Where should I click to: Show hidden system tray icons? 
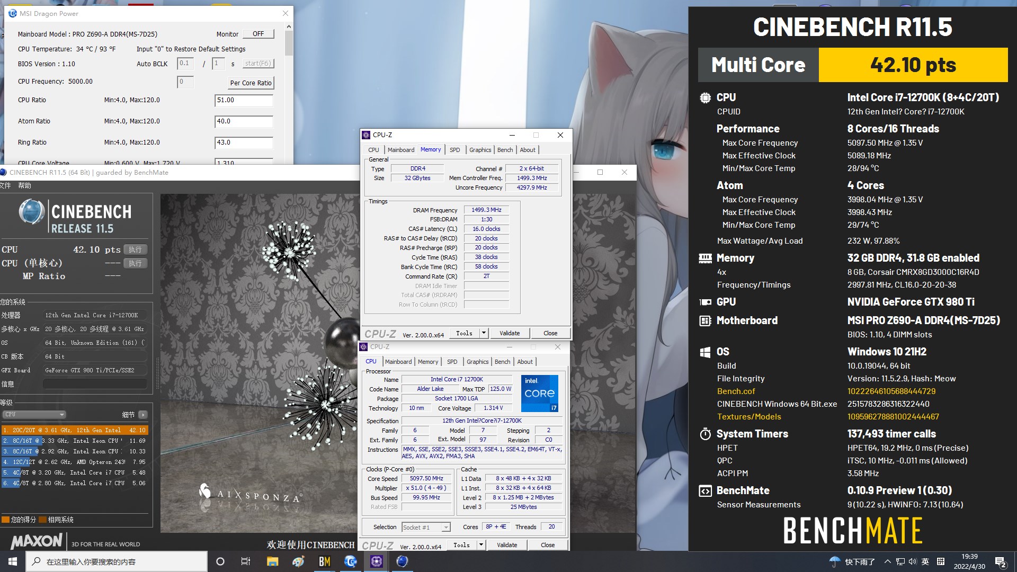coord(887,561)
